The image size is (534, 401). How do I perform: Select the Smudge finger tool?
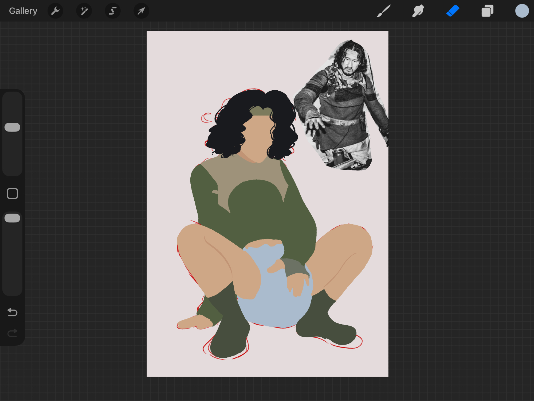point(418,11)
